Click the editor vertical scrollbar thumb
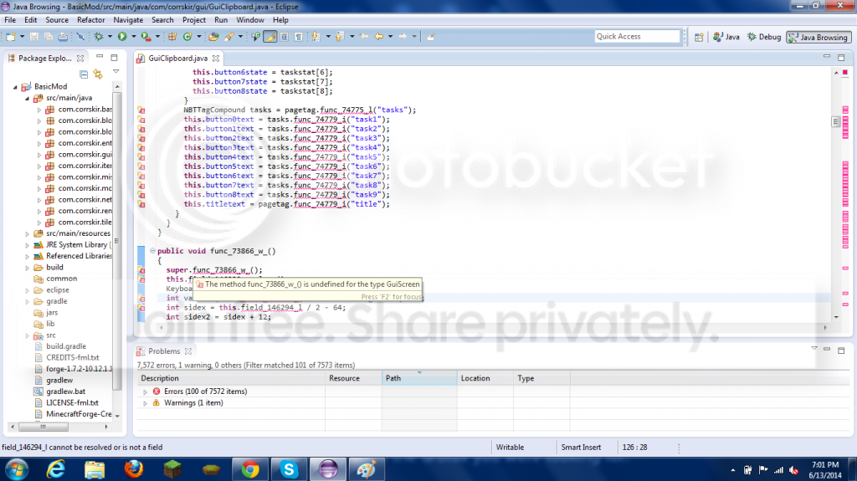The height and width of the screenshot is (481, 857). click(834, 121)
